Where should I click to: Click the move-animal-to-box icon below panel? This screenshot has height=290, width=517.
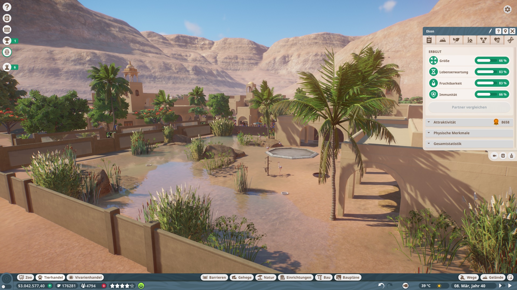click(511, 156)
